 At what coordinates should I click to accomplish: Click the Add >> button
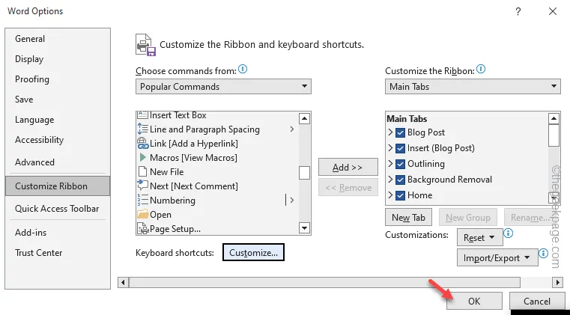[x=348, y=167]
